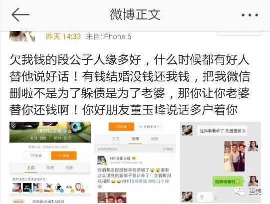270x204 pixels.
Task: Open the WeChat chat screenshot thumbnail
Action: 220,162
